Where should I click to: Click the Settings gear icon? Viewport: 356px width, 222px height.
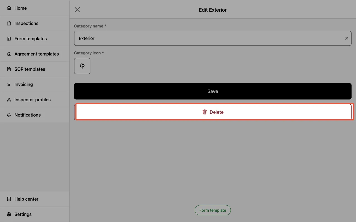(x=8, y=214)
